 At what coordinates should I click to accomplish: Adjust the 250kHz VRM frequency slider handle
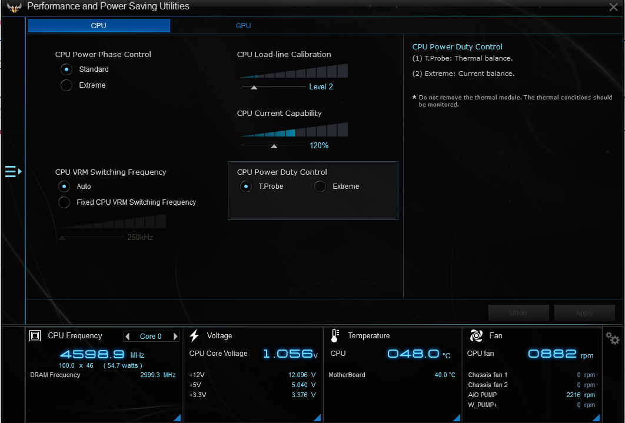point(62,238)
